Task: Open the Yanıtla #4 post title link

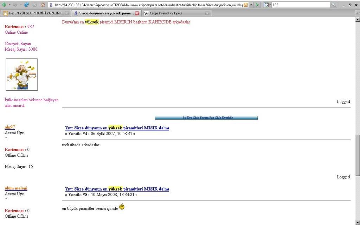Action: click(117, 128)
